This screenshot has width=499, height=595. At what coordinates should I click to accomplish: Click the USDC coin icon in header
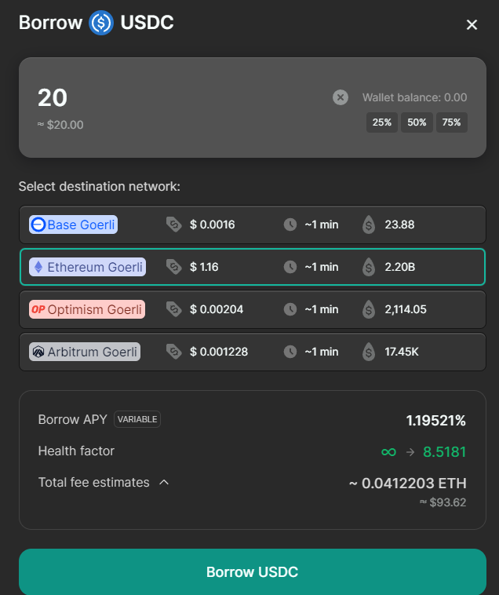101,23
